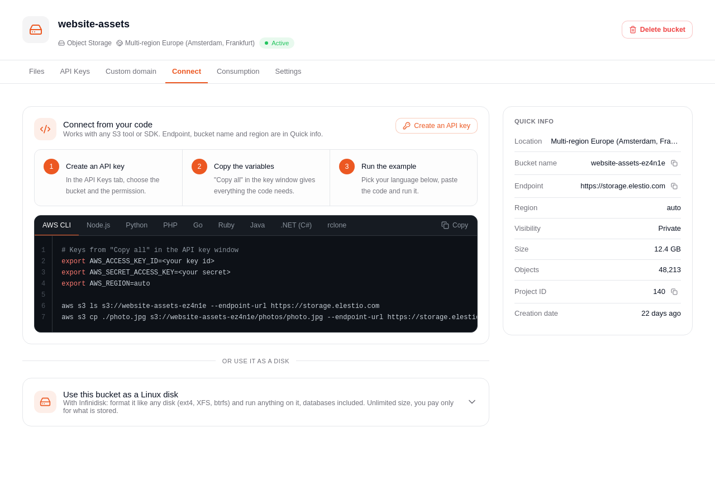The width and height of the screenshot is (715, 503).
Task: Click the Delete bucket button
Action: click(657, 30)
